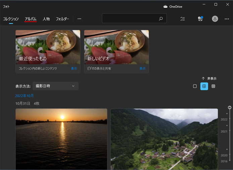
Task: Close the フォト window
Action: click(x=228, y=4)
